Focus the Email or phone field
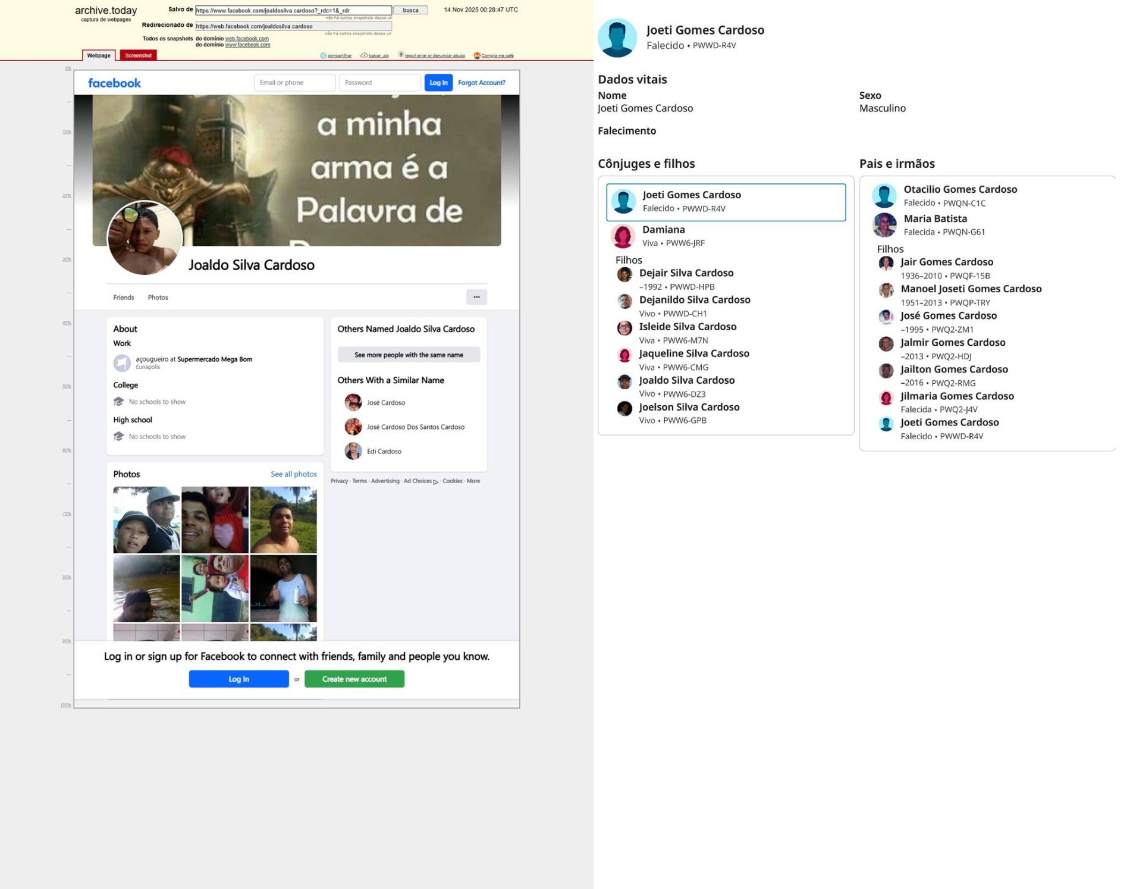1130x889 pixels. point(294,83)
